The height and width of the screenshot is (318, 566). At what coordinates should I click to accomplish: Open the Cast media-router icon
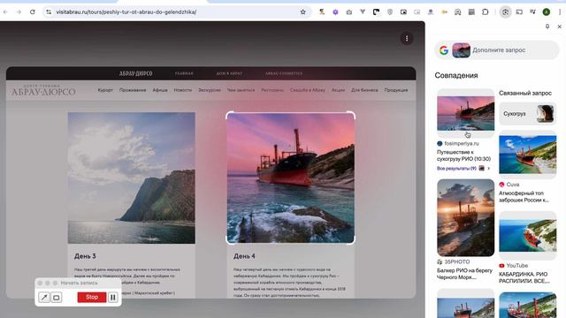519,11
